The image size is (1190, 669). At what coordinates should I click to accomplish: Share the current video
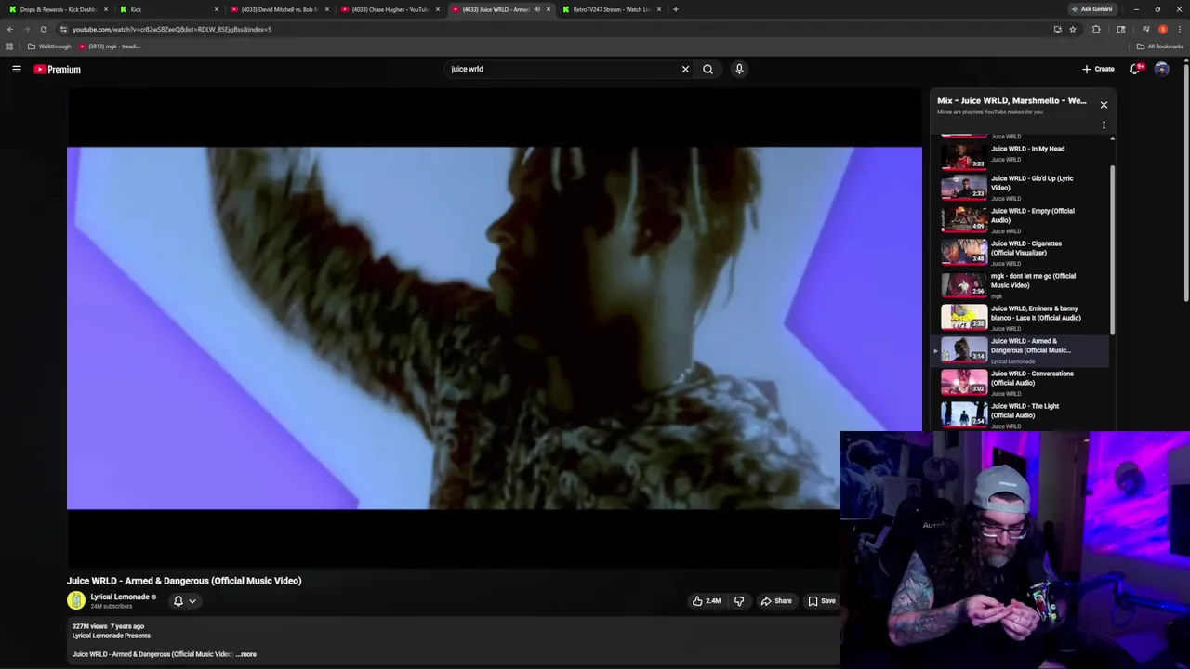click(776, 601)
